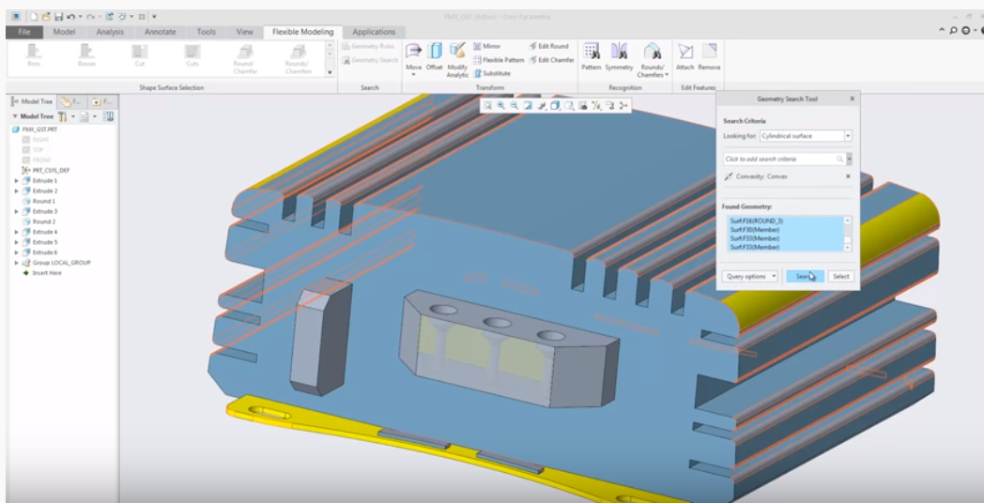Switch to the Model ribbon tab
Screen dimensions: 984x503
click(x=64, y=32)
